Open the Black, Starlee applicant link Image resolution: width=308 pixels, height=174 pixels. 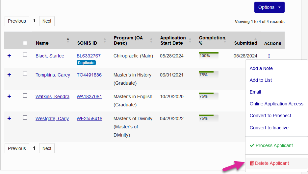50,56
